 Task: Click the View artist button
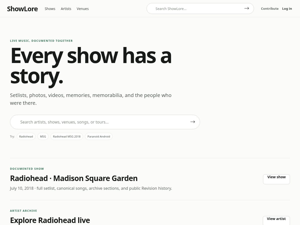276,220
